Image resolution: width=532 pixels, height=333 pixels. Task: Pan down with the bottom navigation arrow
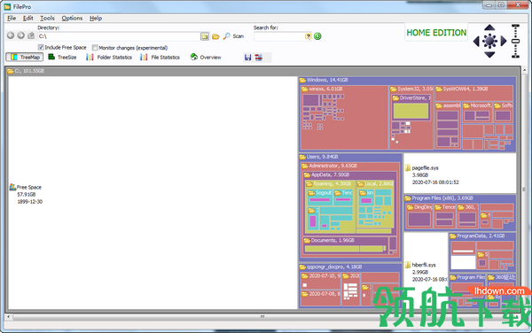point(489,55)
